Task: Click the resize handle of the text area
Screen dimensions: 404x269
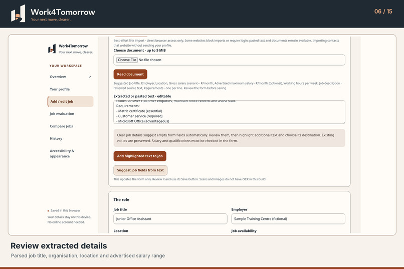Action: (x=343, y=122)
